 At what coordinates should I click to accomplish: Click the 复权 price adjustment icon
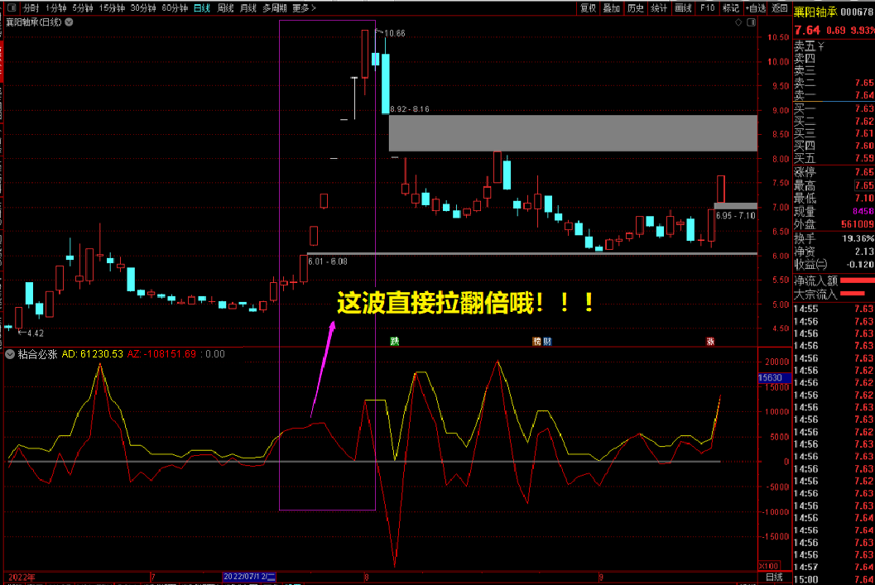[588, 7]
